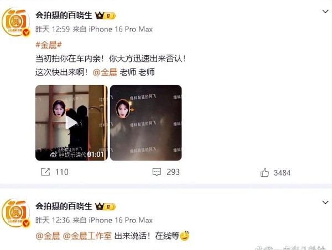Open the second dark image thumbnail
The height and width of the screenshot is (250, 332).
(146, 123)
